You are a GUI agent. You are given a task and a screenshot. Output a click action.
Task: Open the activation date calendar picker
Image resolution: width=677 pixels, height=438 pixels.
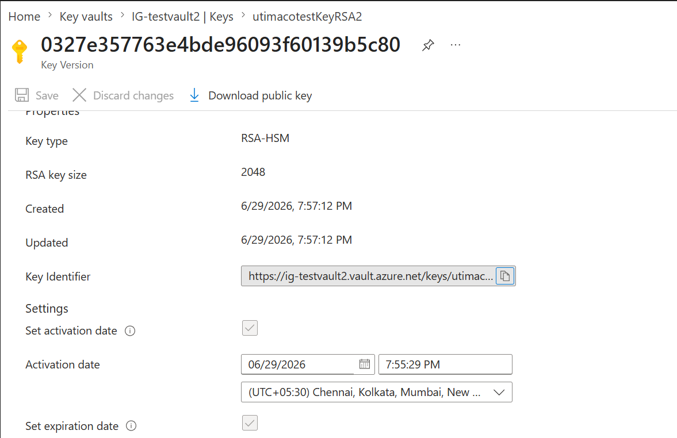tap(365, 364)
